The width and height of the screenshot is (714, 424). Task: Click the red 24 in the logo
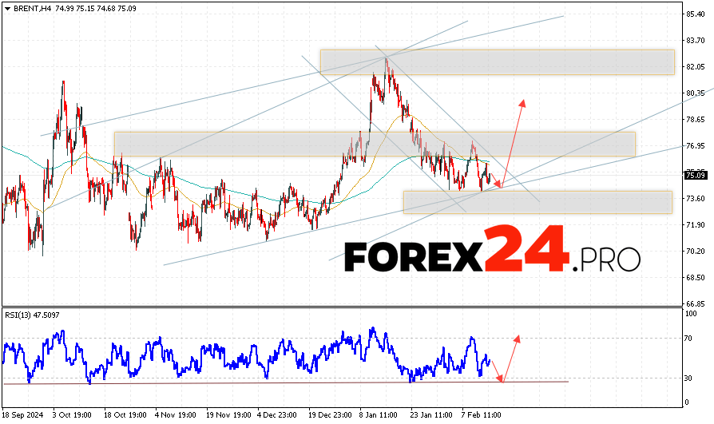[x=527, y=249]
